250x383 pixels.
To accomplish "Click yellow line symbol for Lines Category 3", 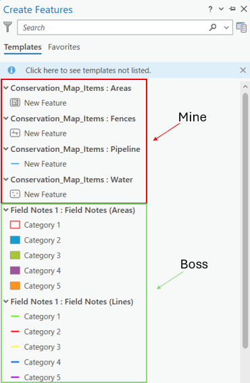I will click(x=15, y=346).
